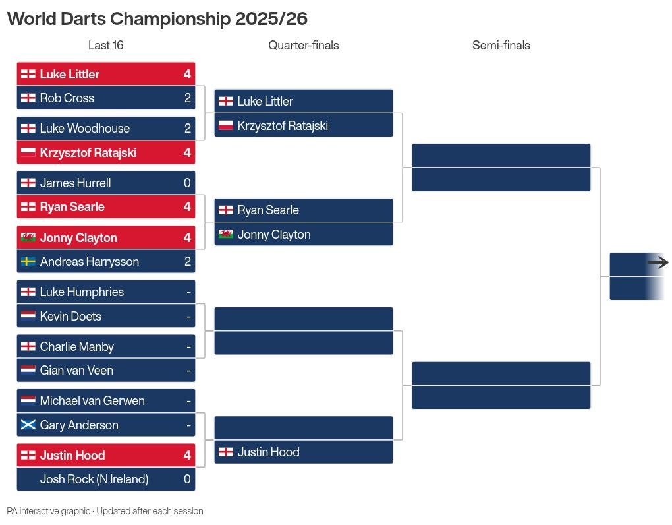
Task: Click England flag next to Rob Cross
Action: [x=28, y=98]
